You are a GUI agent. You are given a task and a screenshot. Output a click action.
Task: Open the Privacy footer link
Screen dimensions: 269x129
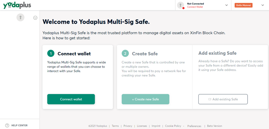click(x=128, y=126)
